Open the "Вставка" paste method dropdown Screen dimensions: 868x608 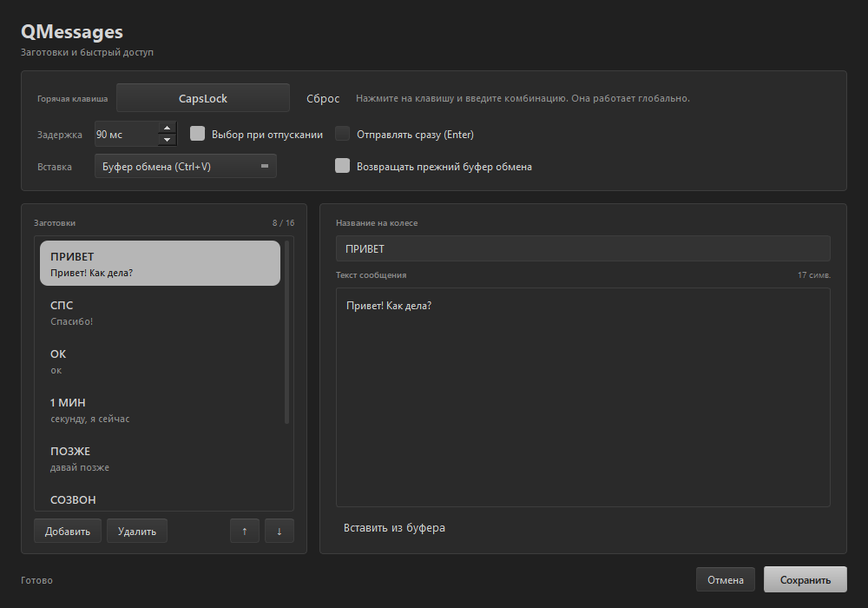(186, 166)
